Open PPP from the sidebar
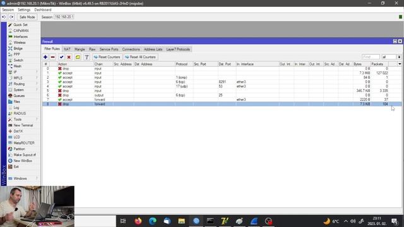 click(x=16, y=54)
